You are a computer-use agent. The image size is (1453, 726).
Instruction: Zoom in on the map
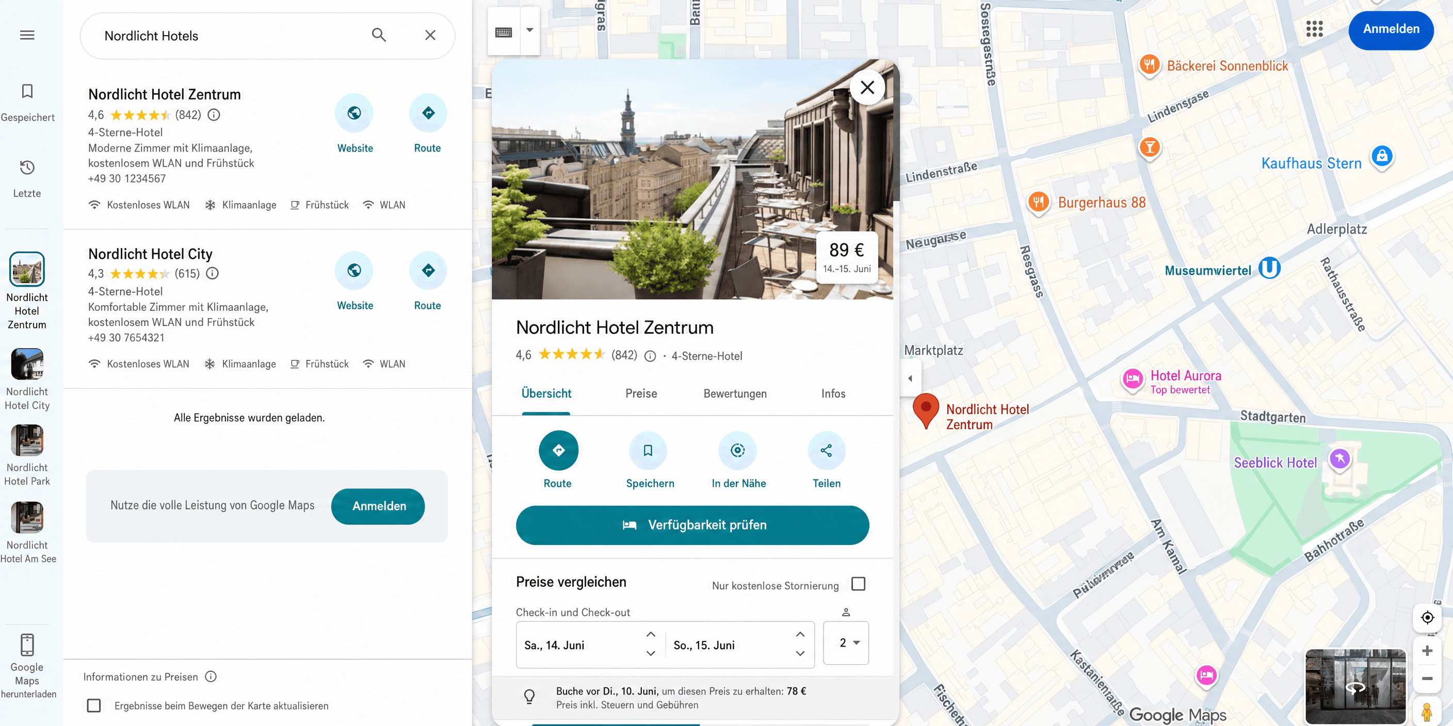coord(1427,651)
